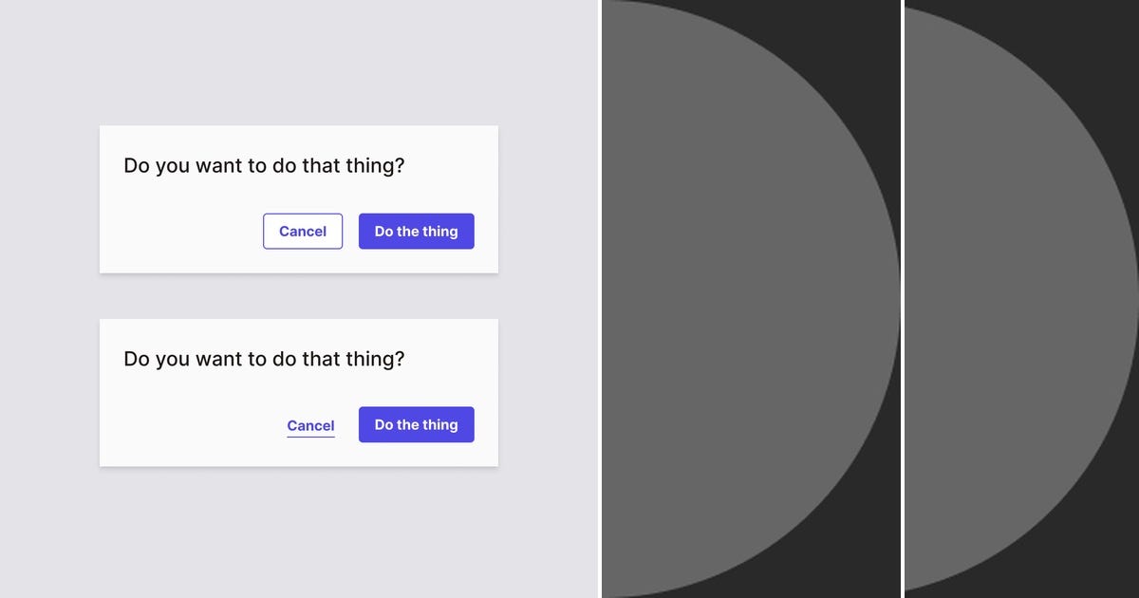Click the underlined Cancel link in bottom dialog
The image size is (1139, 598).
click(310, 424)
